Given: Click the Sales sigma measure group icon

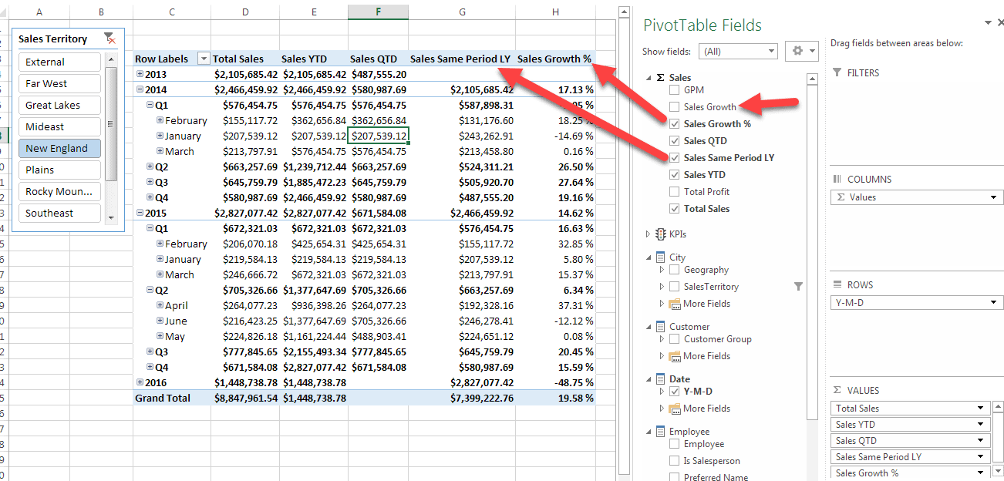Looking at the screenshot, I should pyautogui.click(x=660, y=78).
